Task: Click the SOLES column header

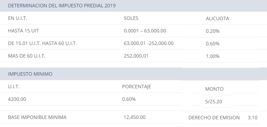Action: pos(131,18)
